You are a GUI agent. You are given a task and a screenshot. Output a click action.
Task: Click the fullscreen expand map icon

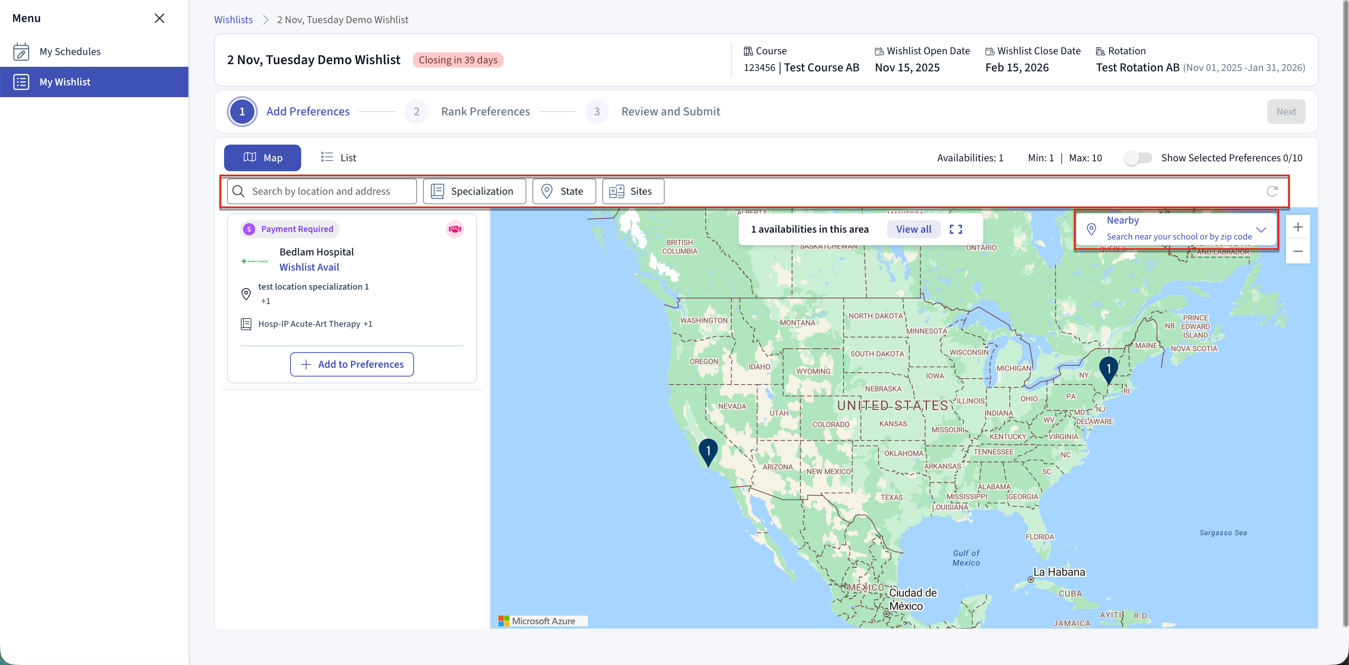pos(955,229)
